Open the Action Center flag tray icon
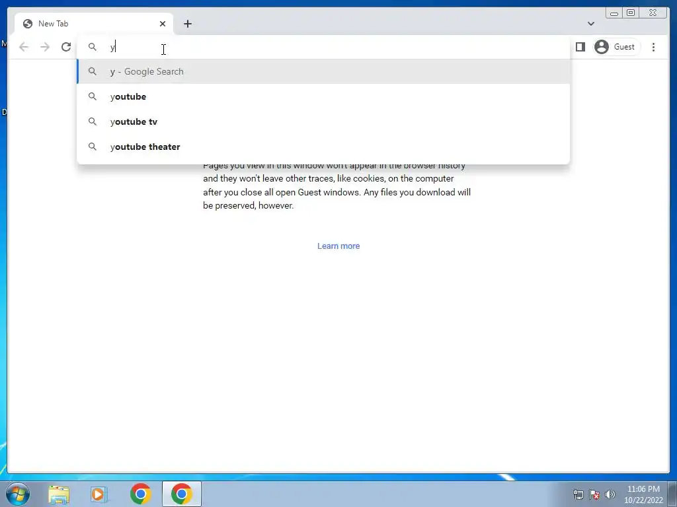Image resolution: width=677 pixels, height=507 pixels. pos(594,494)
